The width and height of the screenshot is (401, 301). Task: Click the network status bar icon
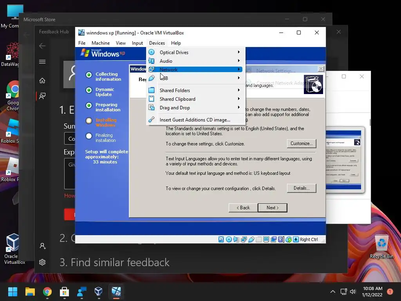(x=244, y=239)
